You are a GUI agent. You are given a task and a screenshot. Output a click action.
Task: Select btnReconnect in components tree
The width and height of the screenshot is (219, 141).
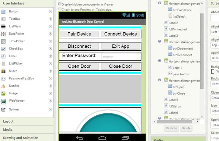pos(182,55)
